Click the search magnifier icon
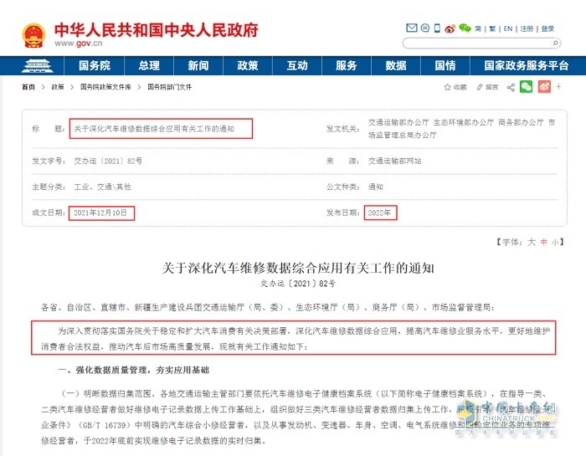The width and height of the screenshot is (586, 456). (555, 43)
